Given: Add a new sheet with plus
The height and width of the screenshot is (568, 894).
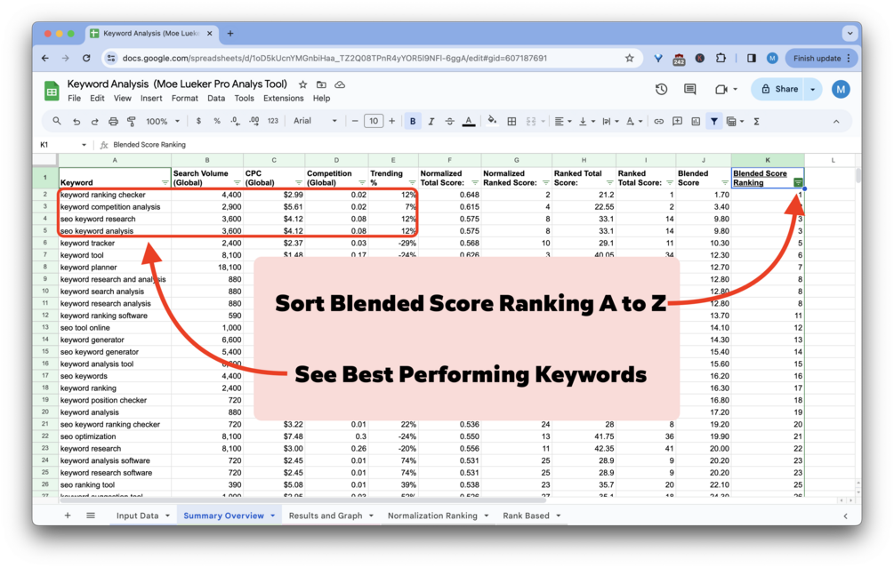Looking at the screenshot, I should coord(68,516).
